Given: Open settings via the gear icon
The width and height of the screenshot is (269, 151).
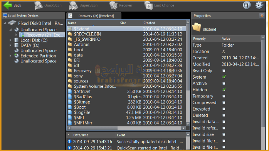Looking at the screenshot, I should [x=259, y=5].
